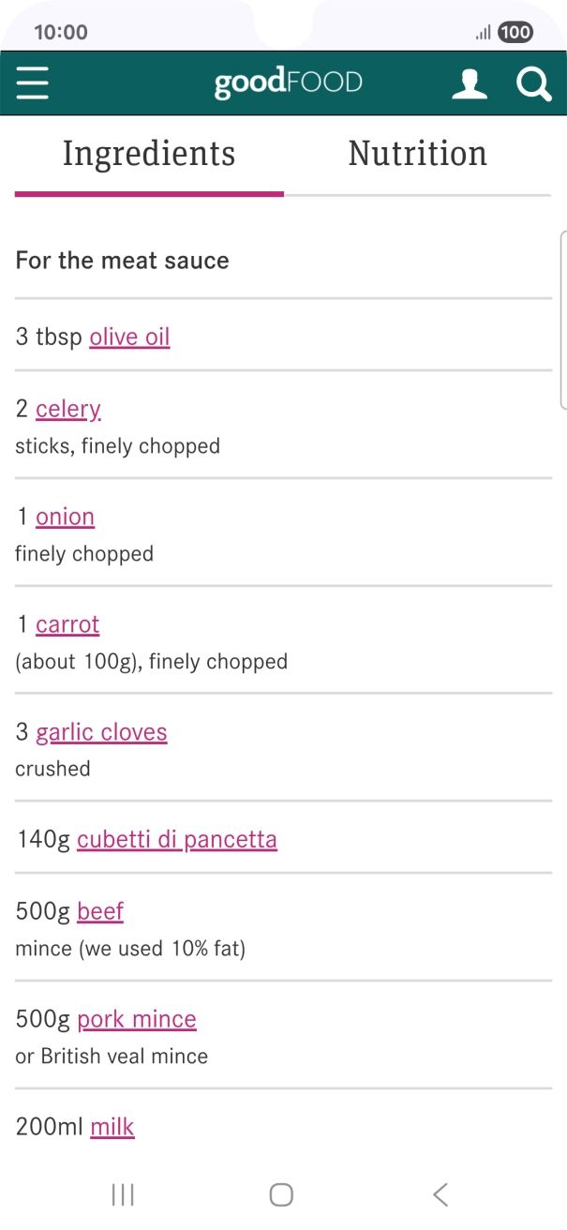Follow the pork mince link
The height and width of the screenshot is (1230, 567).
(x=137, y=1019)
